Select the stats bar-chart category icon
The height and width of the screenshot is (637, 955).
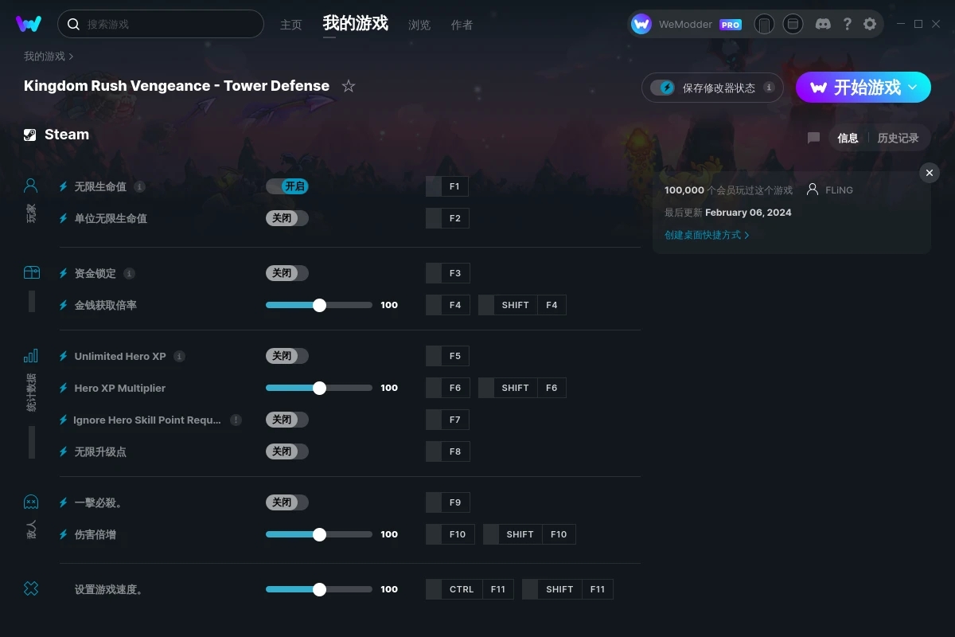[x=31, y=355]
